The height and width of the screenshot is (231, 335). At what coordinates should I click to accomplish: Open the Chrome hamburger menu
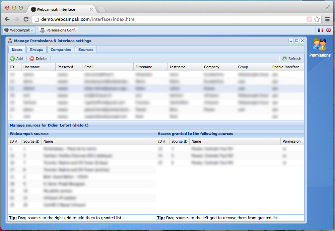[x=327, y=19]
